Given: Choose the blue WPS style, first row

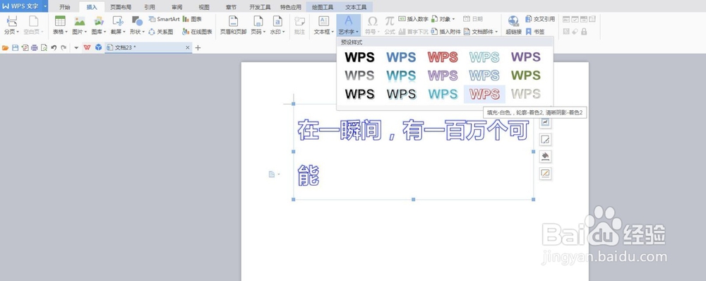Looking at the screenshot, I should tap(401, 57).
